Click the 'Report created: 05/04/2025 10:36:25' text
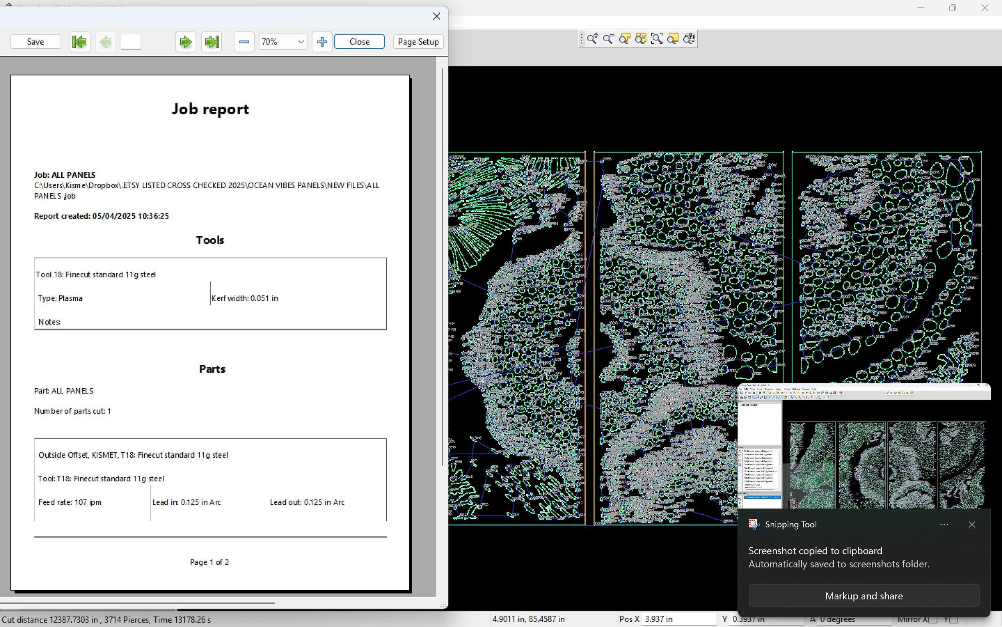The image size is (1002, 627). pyautogui.click(x=101, y=216)
